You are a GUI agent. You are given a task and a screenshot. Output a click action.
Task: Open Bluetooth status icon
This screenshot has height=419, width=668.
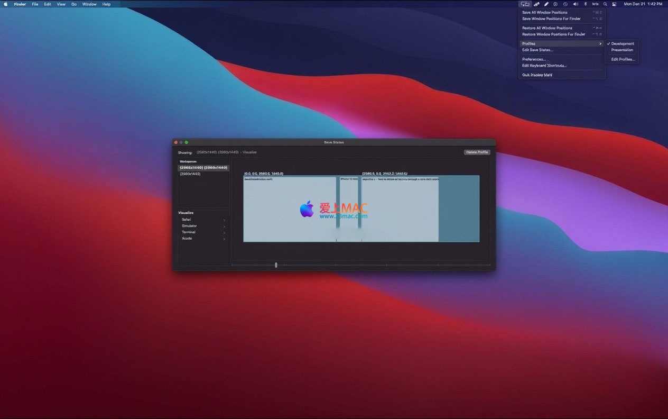pos(585,4)
